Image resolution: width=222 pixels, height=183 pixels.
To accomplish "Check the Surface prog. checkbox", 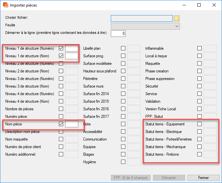I will (x=123, y=56).
